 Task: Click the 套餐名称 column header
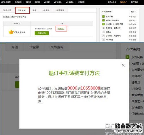(x=17, y=23)
